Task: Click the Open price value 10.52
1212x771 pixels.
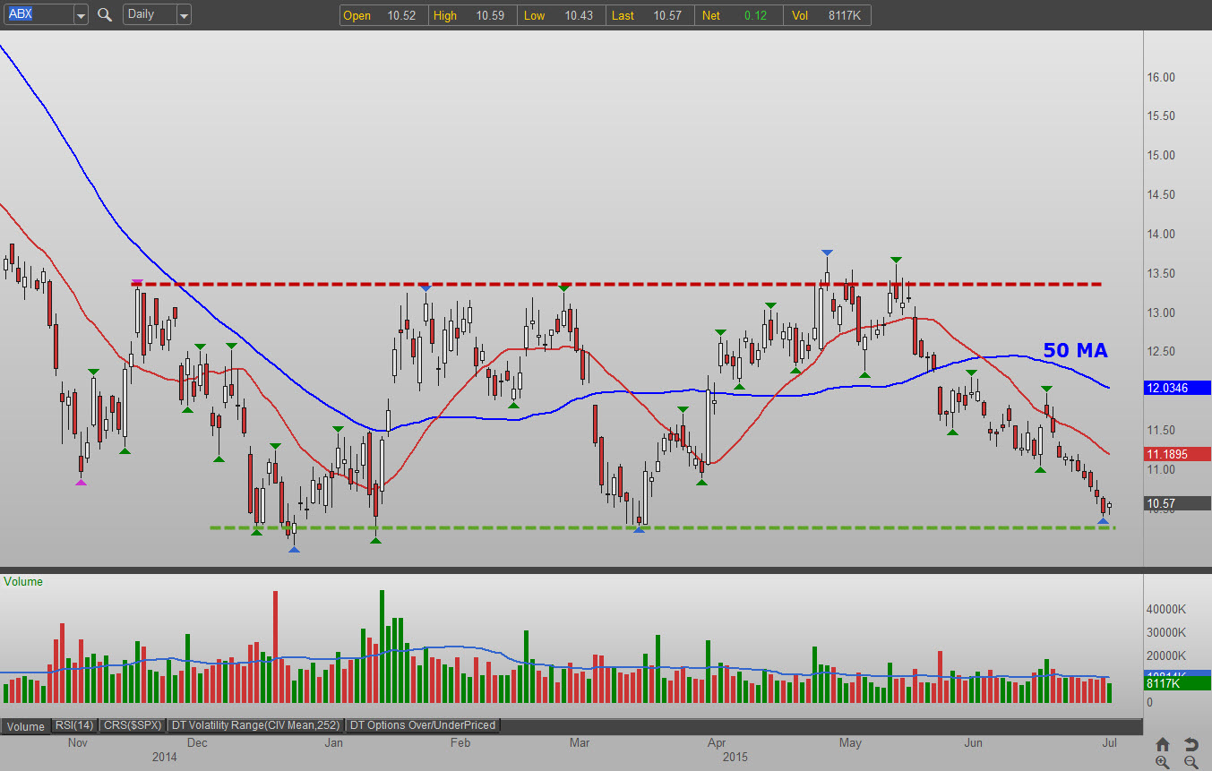Action: [x=401, y=16]
